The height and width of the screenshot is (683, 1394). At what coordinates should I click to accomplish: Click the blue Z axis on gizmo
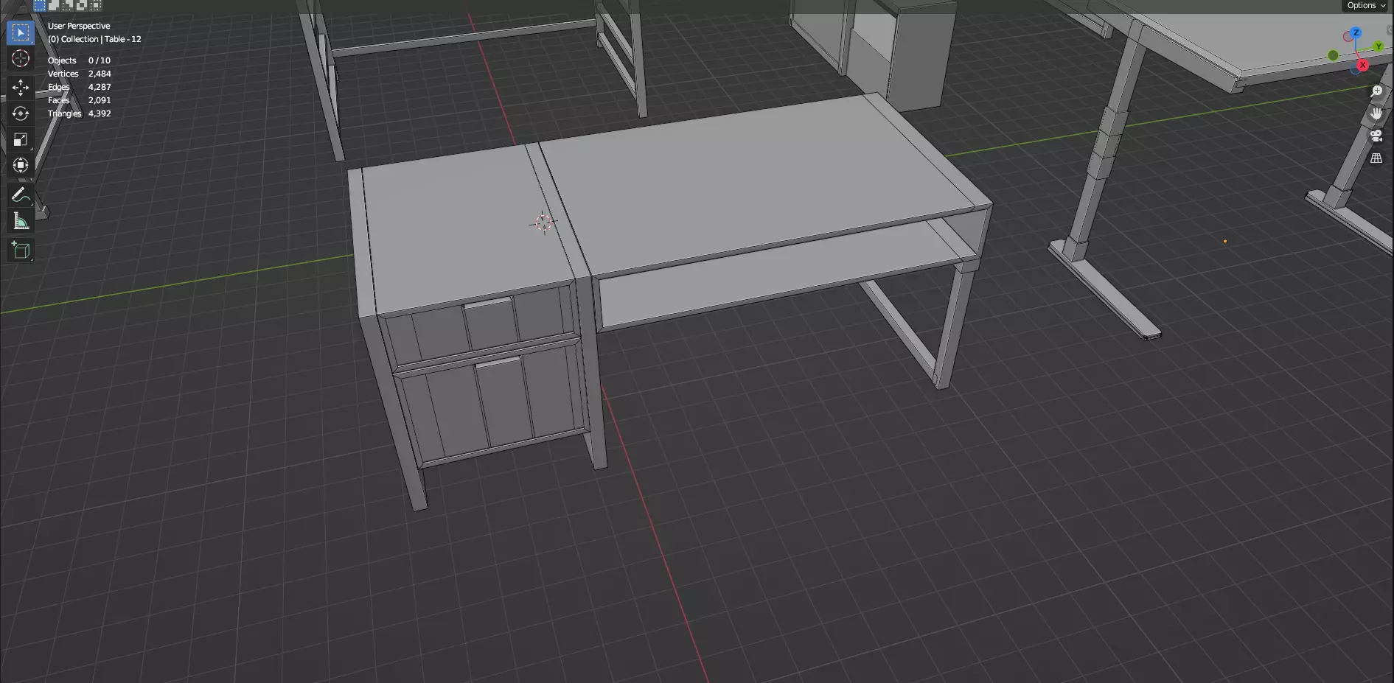coord(1356,33)
